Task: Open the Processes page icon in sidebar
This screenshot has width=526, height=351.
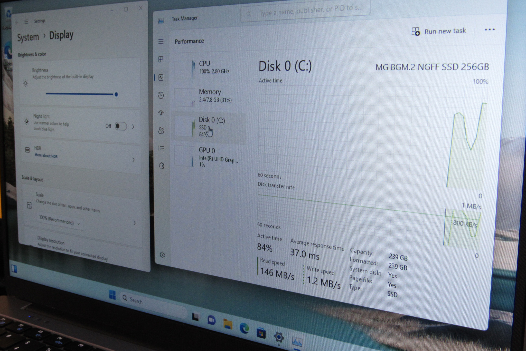Action: (x=161, y=60)
